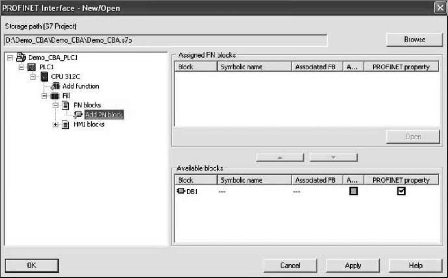Select PN blocks in the tree
The image size is (448, 278).
click(87, 105)
